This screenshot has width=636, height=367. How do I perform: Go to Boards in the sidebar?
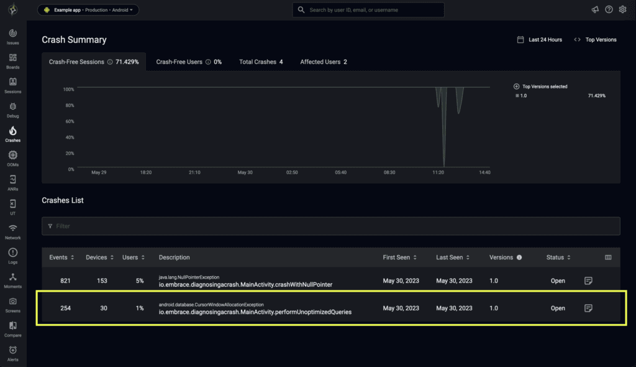coord(12,61)
